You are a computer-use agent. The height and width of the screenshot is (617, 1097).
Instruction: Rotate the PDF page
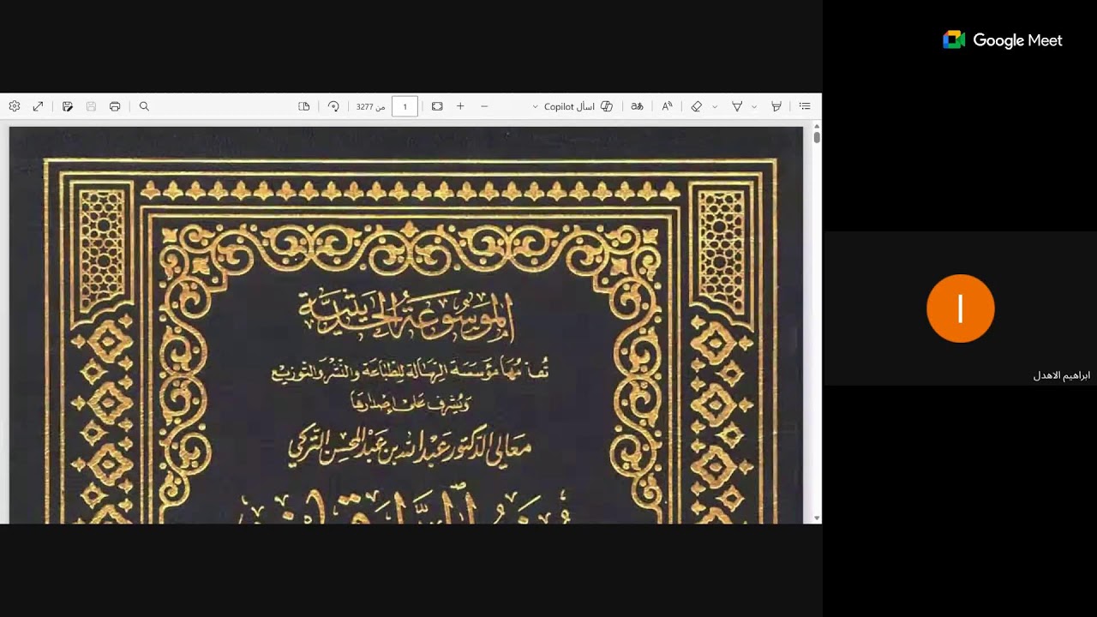coord(333,106)
